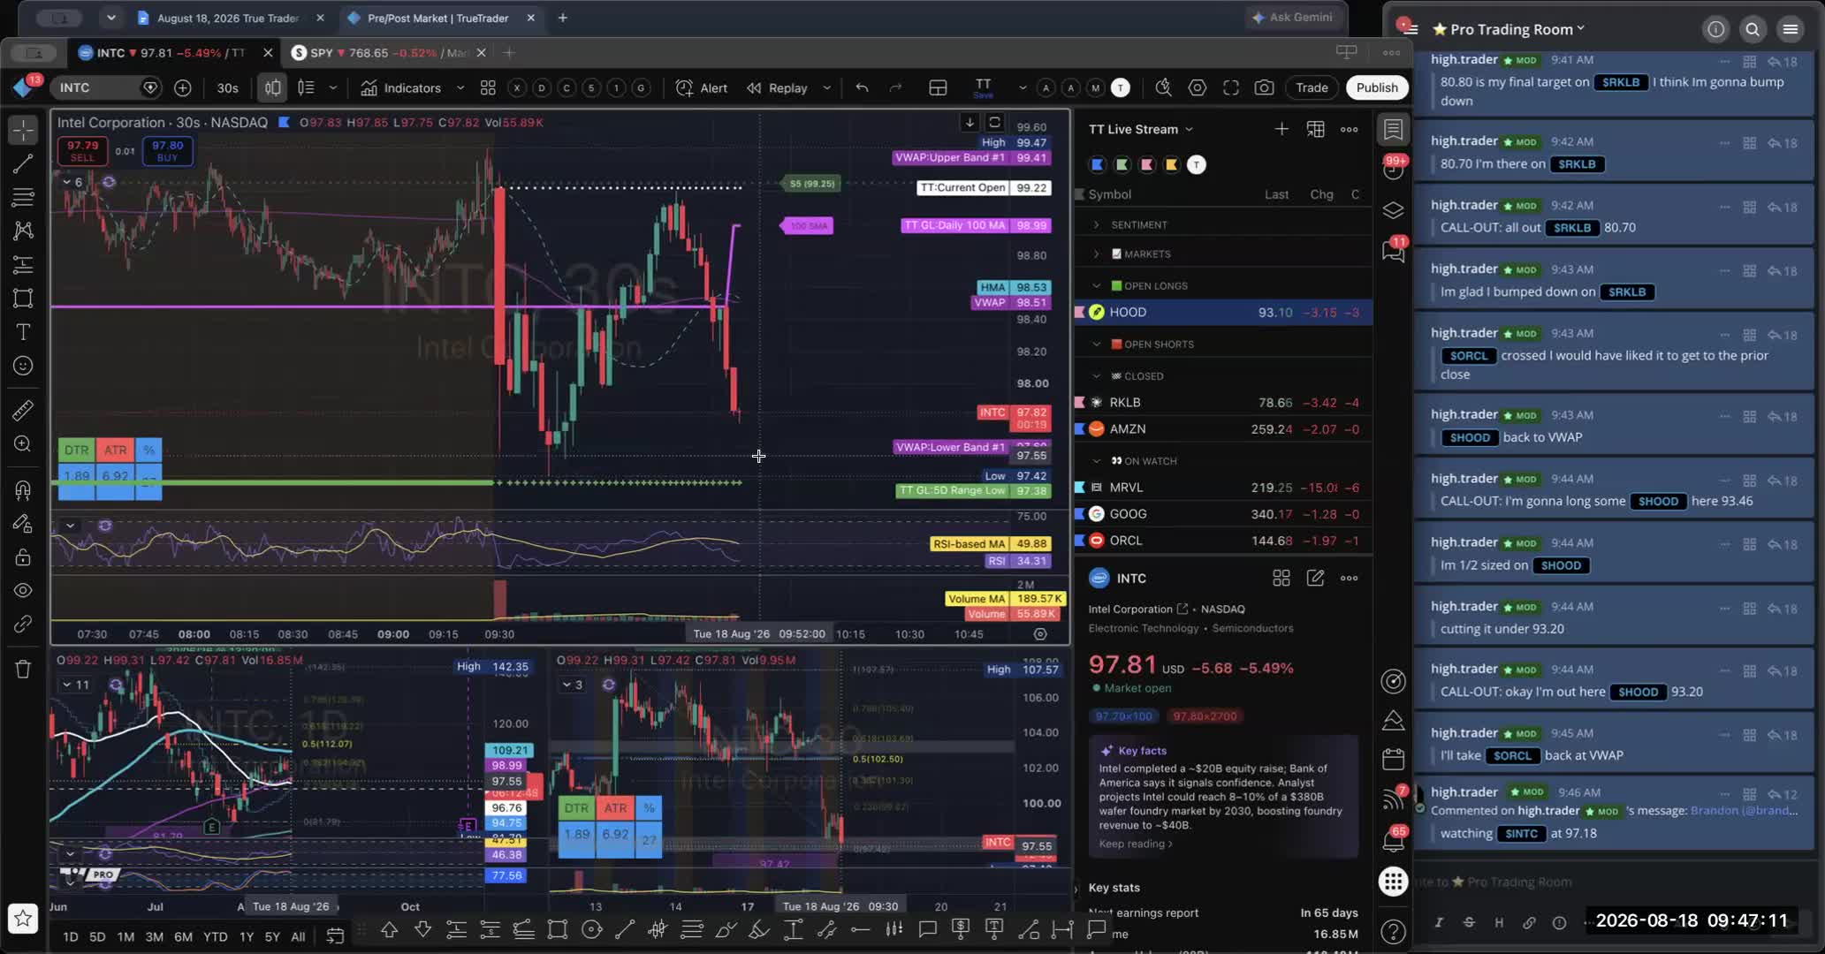Viewport: 1825px width, 954px height.
Task: Select the crosshair cursor tool
Action: click(23, 130)
